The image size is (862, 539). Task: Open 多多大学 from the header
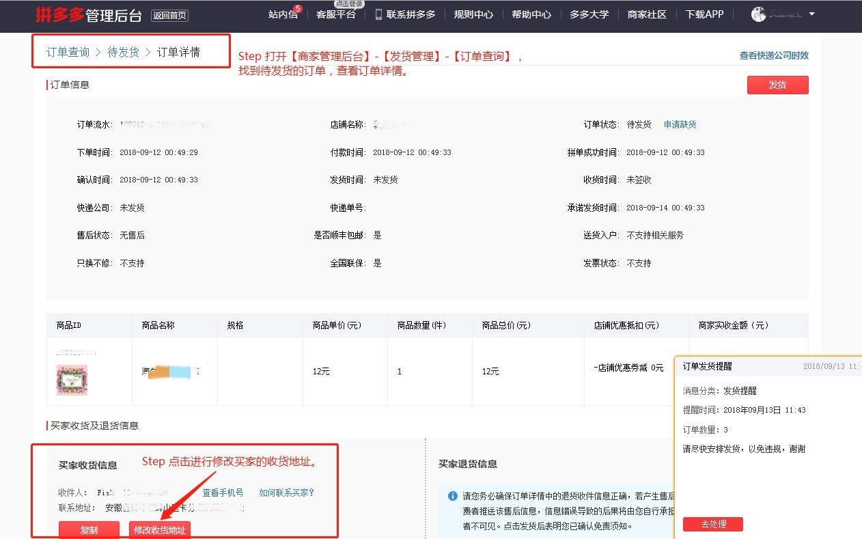pos(589,14)
